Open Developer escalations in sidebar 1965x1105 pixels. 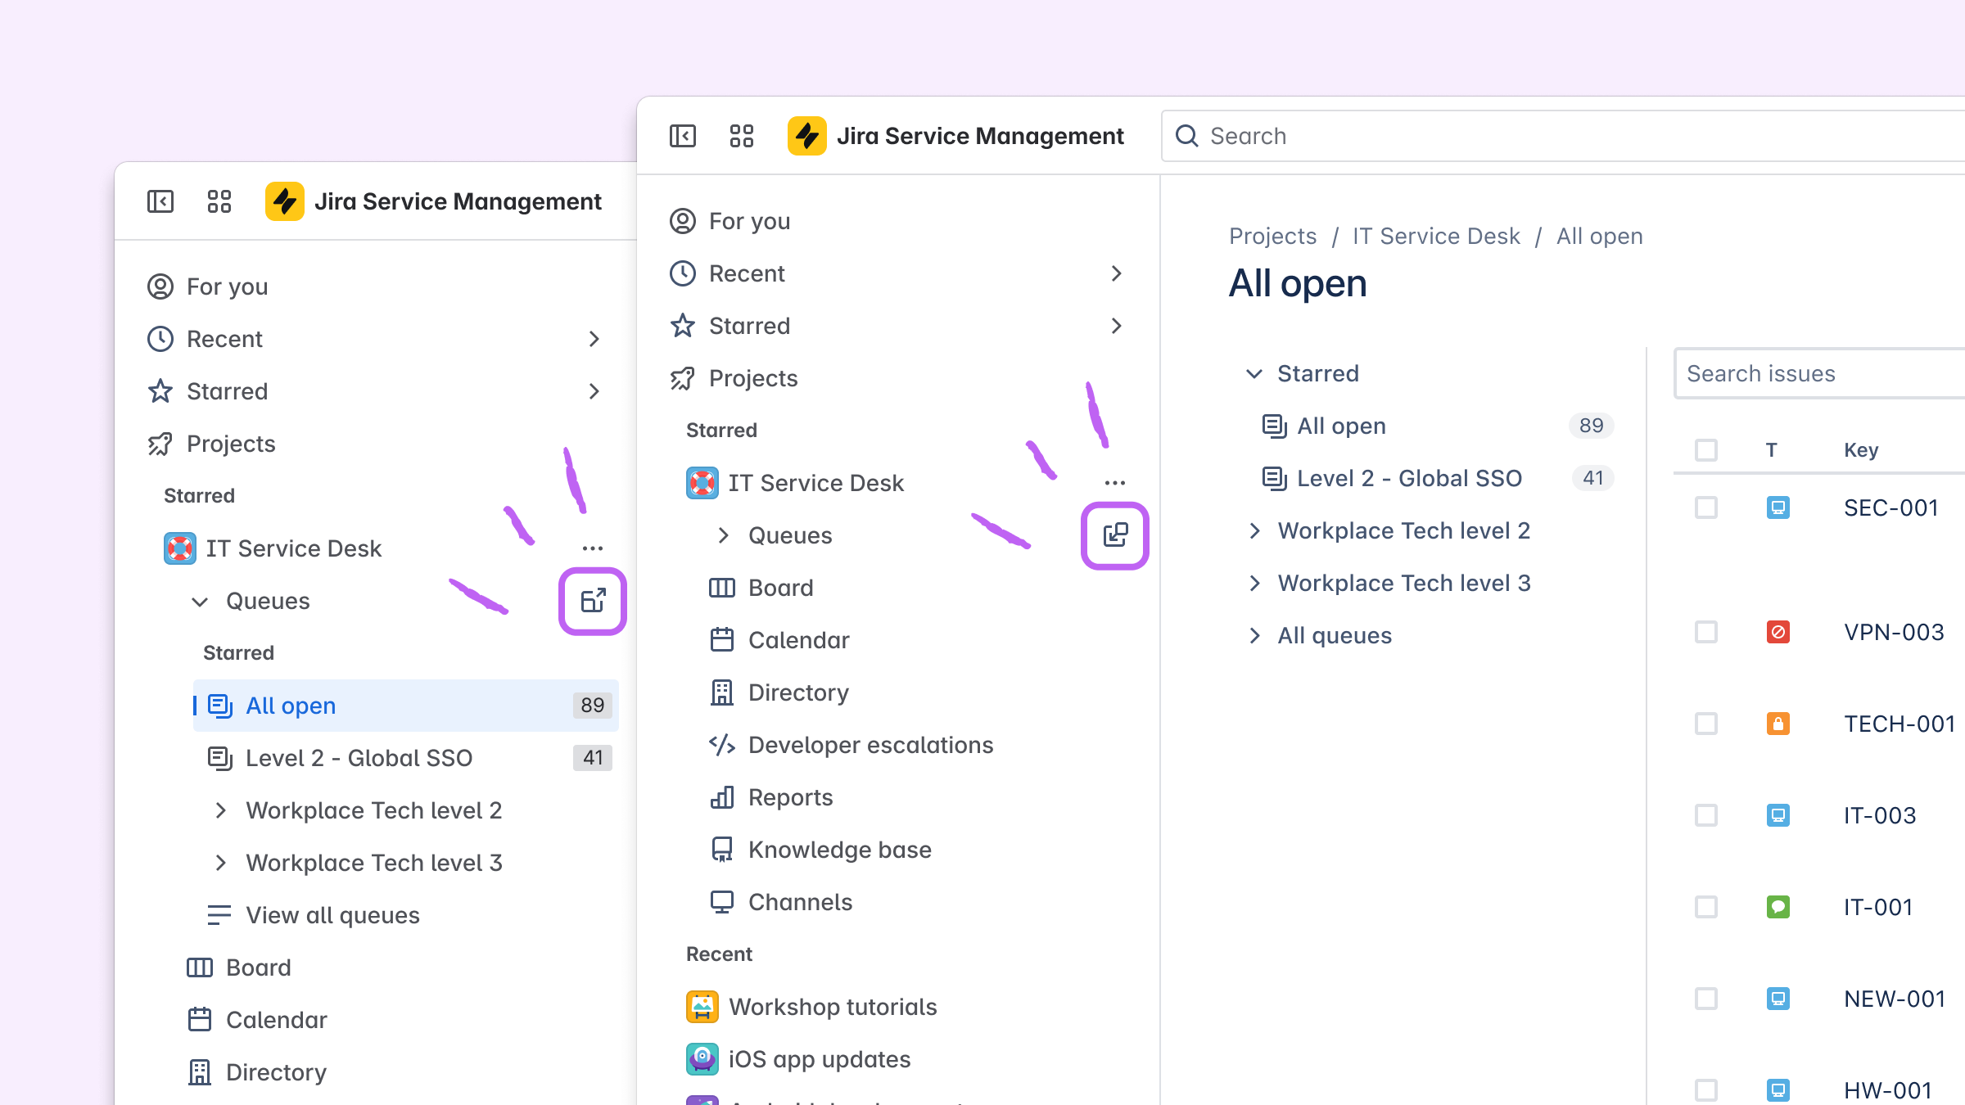coord(870,745)
